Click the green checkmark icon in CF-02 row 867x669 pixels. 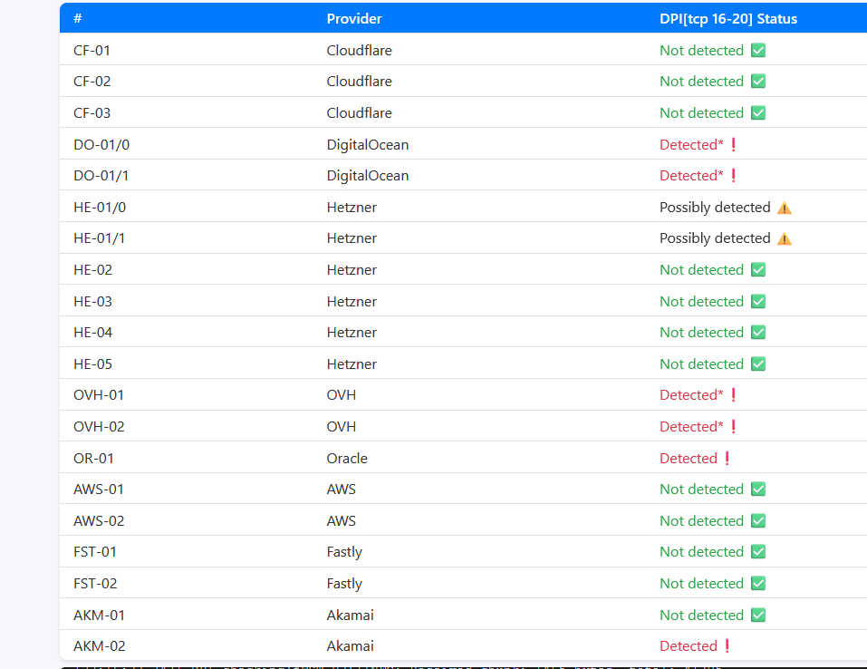tap(758, 82)
